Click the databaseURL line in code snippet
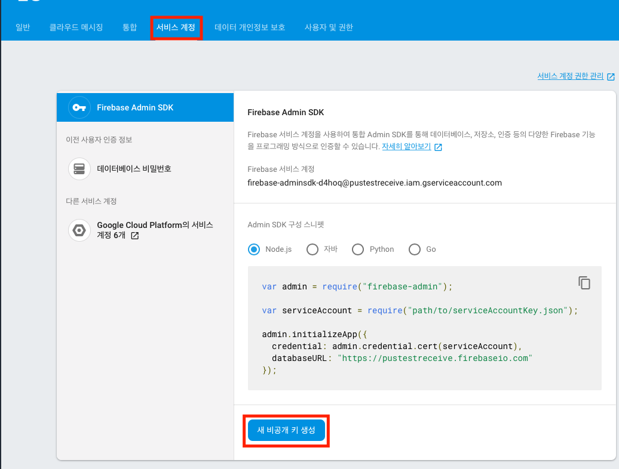 pyautogui.click(x=402, y=358)
